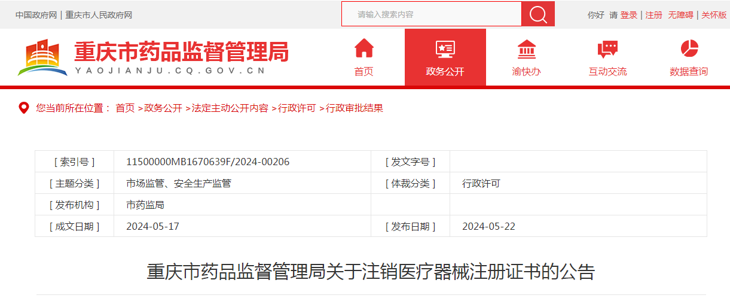This screenshot has width=730, height=298.
Task: Click the [ 发布机构 ] label cell
Action: tap(74, 205)
